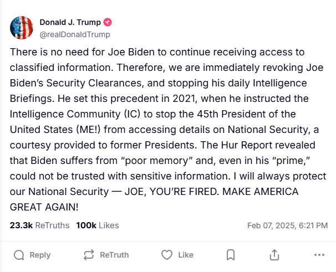Click the Like heart icon

click(166, 255)
